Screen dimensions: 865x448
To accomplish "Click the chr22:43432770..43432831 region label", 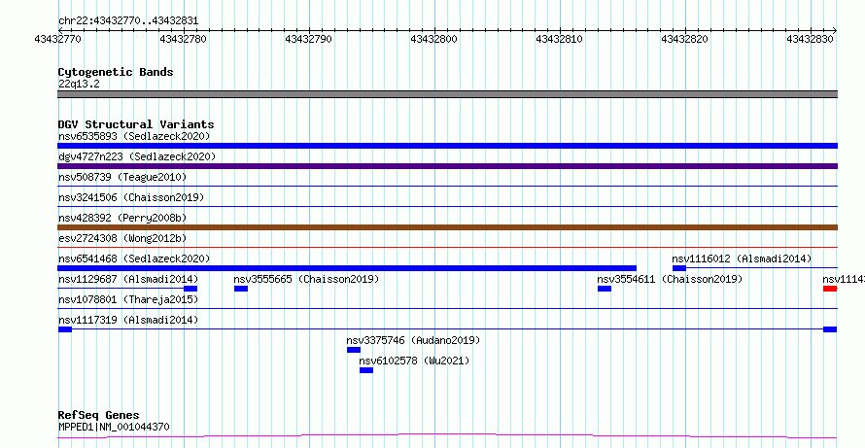I will click(x=128, y=21).
